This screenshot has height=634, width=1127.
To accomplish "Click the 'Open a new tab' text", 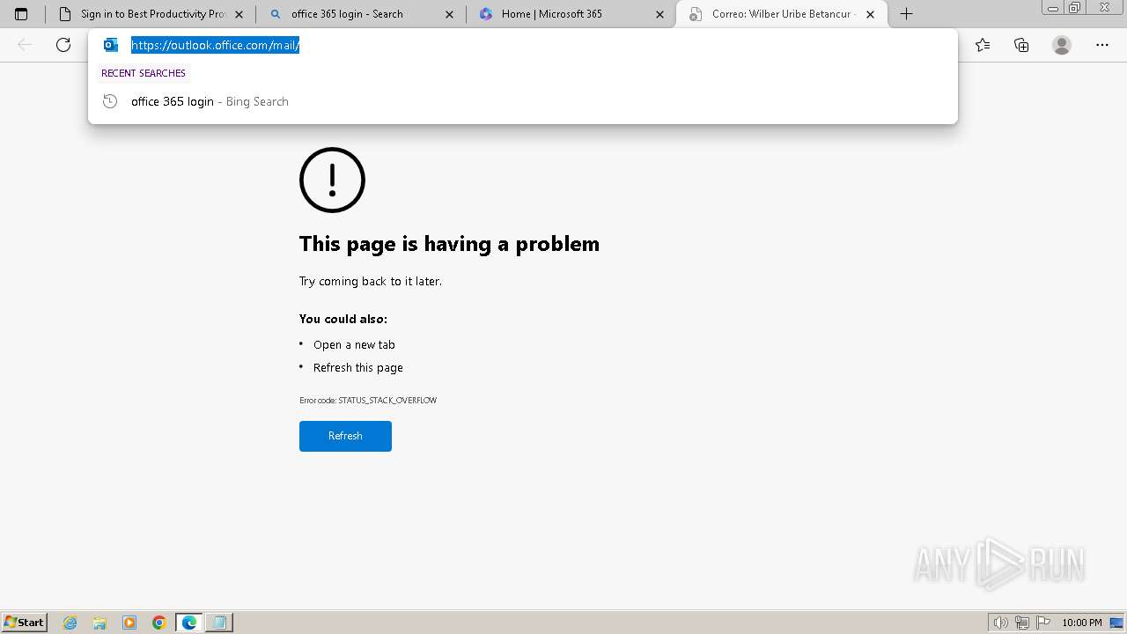I will point(354,344).
